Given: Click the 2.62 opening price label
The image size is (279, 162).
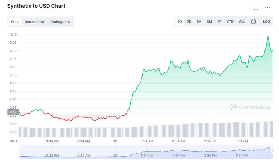Looking at the screenshot, I should [13, 112].
